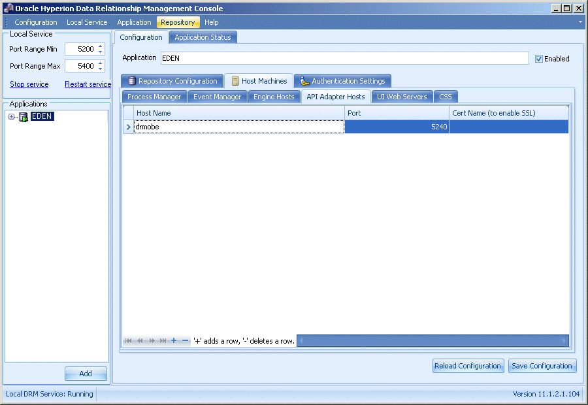Open the Local Service menu

pos(87,22)
